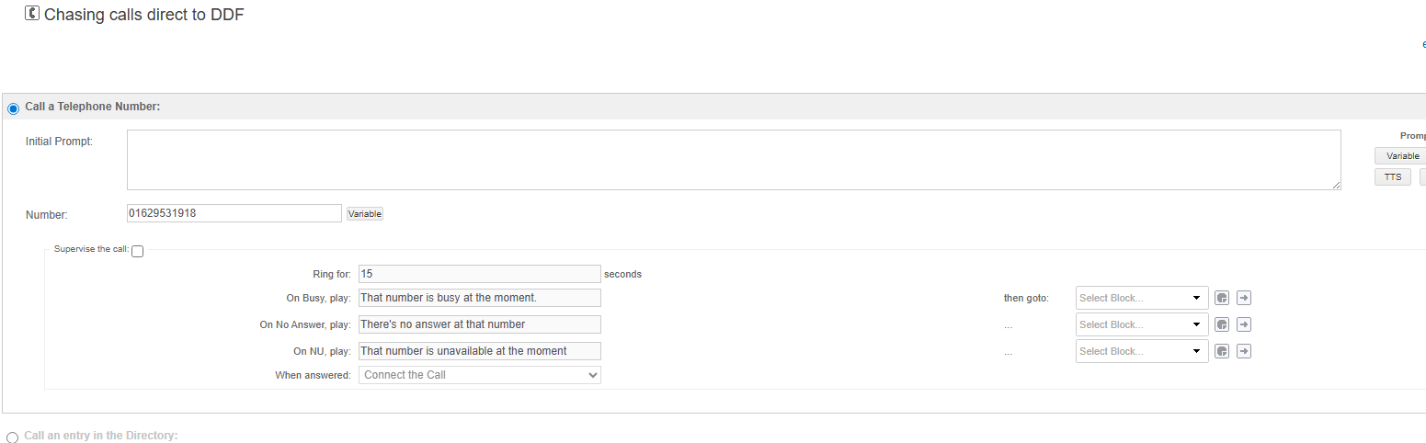The image size is (1426, 443).
Task: Click the 'Ring for' seconds input field
Action: pyautogui.click(x=479, y=274)
